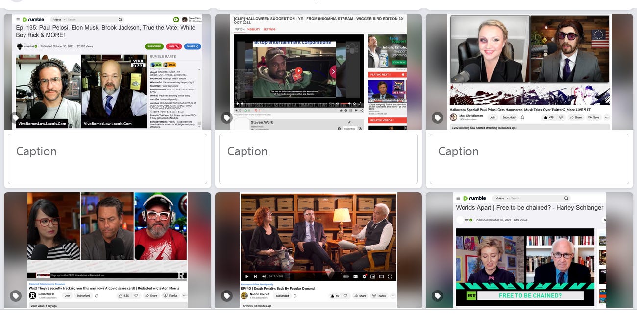Click the Thanks button in the Redacted image
This screenshot has height=314, width=637.
(171, 295)
